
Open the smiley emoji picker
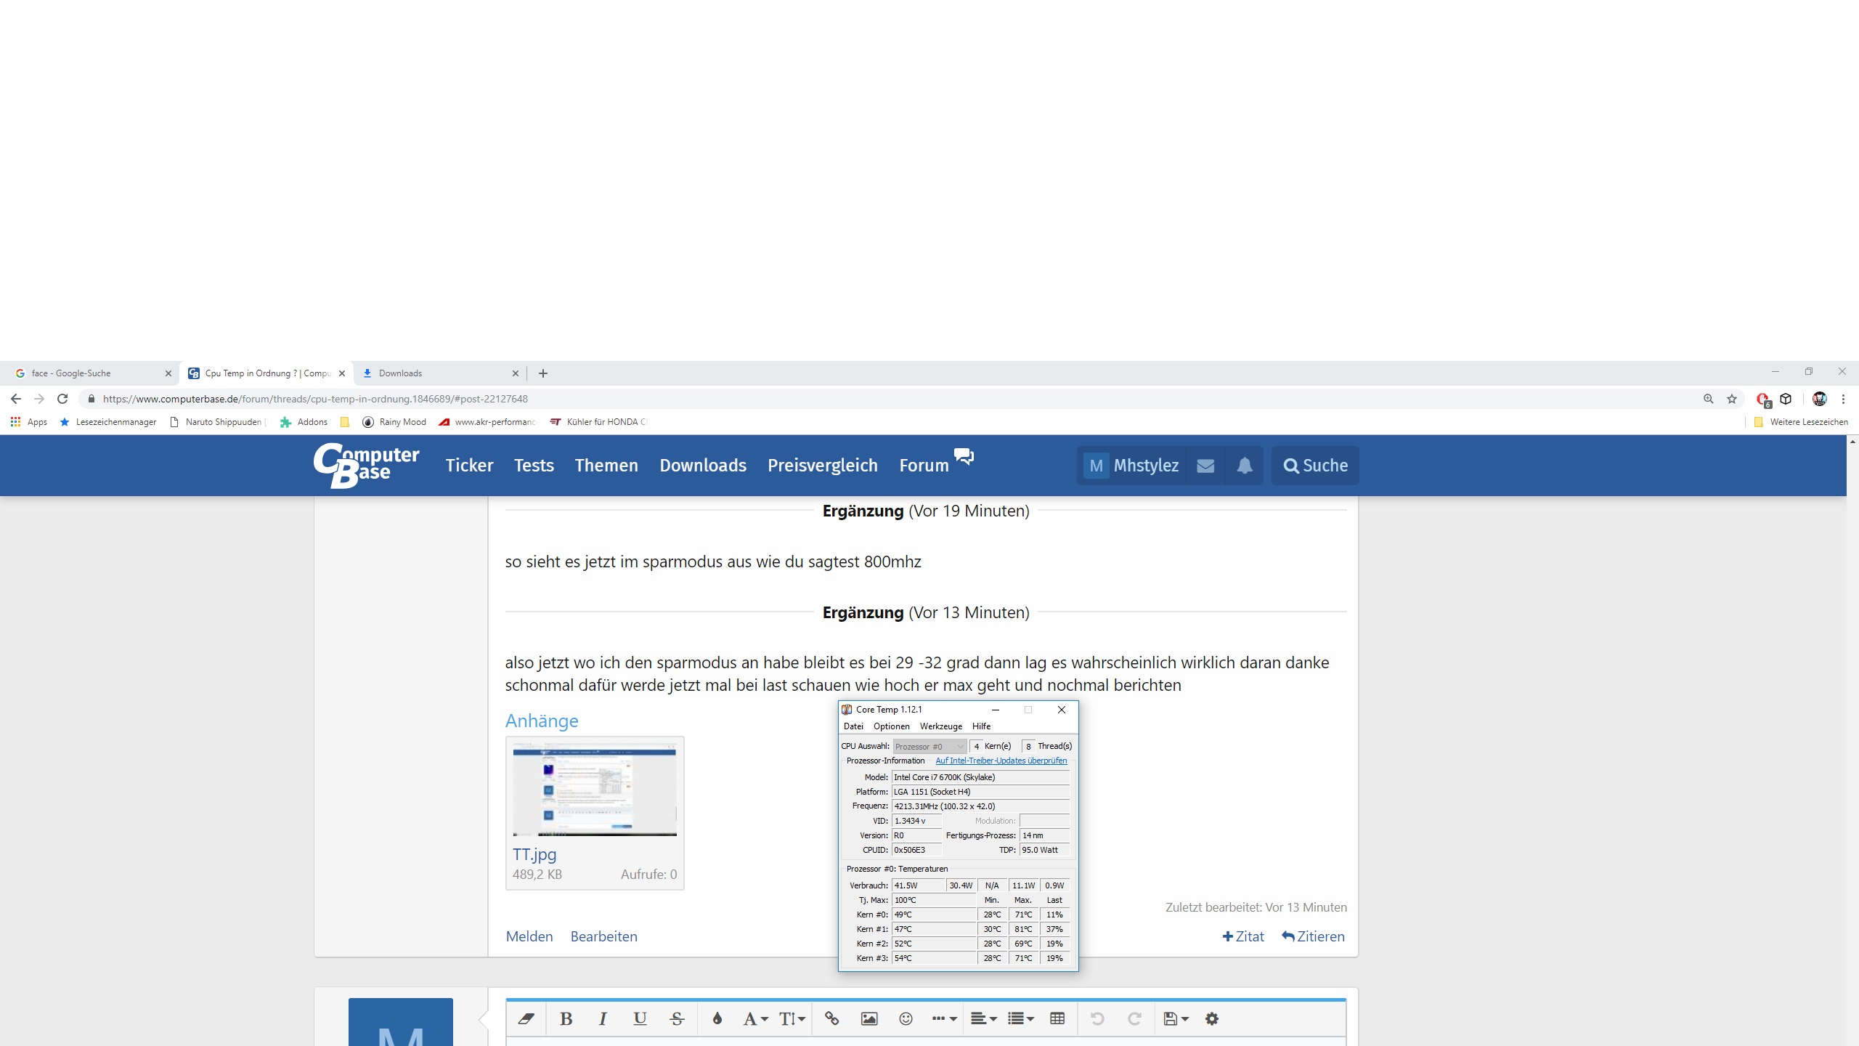point(906,1019)
